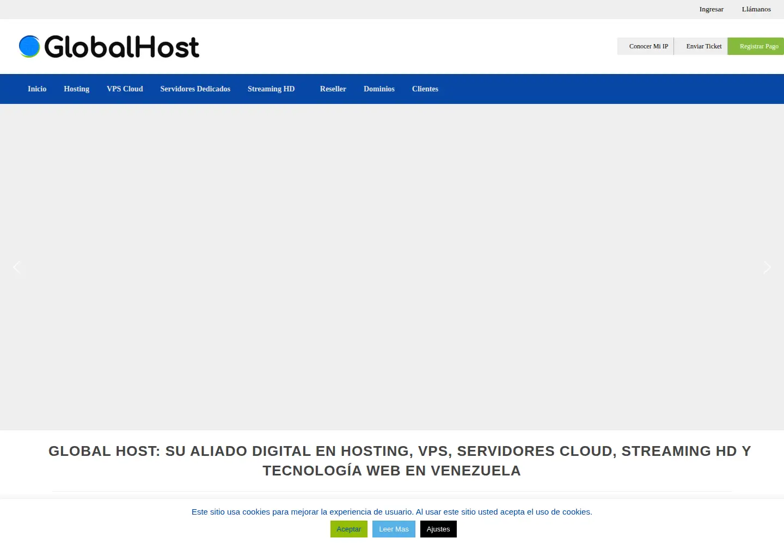Open the Clientes menu item
The width and height of the screenshot is (784, 544).
click(x=425, y=89)
